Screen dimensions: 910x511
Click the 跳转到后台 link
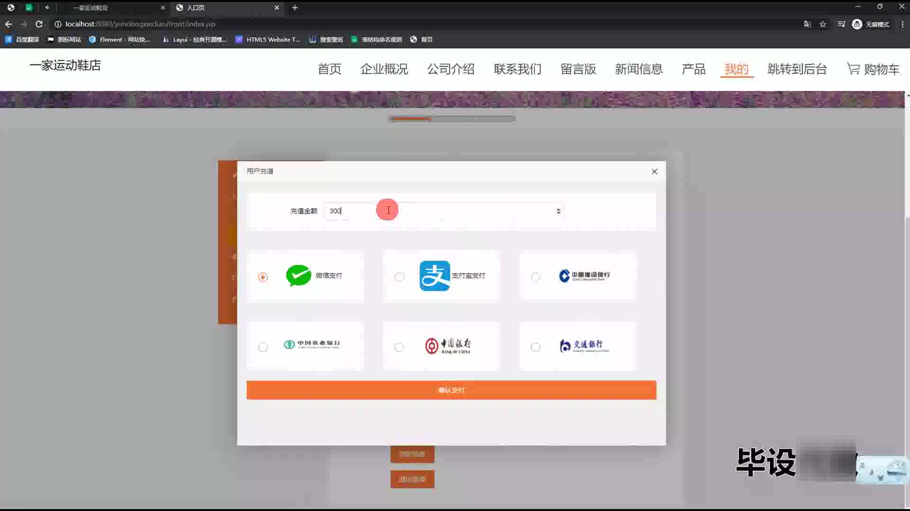tap(797, 69)
